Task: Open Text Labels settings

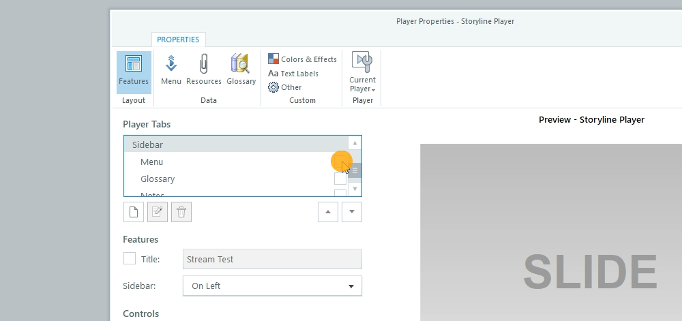Action: point(293,74)
